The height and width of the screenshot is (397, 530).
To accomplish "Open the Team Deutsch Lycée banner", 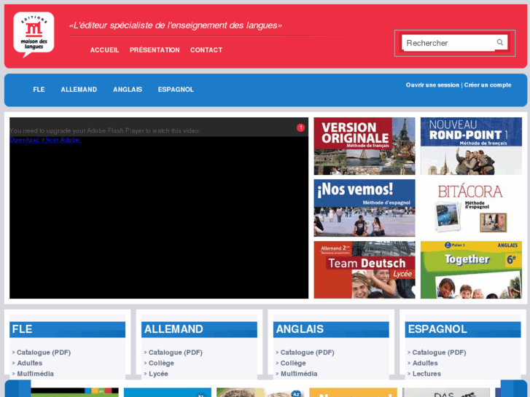I will (x=365, y=270).
